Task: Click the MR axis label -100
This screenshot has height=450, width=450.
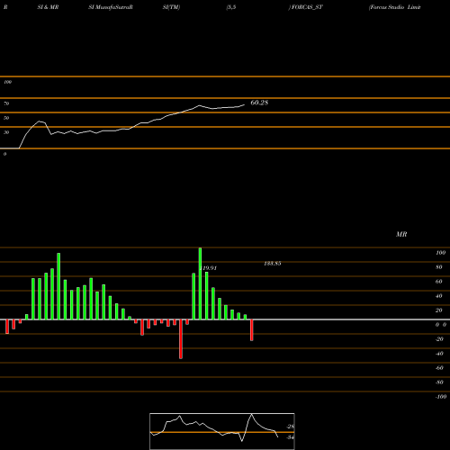Action: click(441, 397)
